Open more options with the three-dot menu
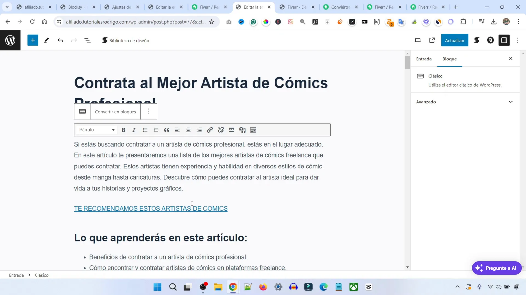The height and width of the screenshot is (295, 526). pyautogui.click(x=518, y=40)
